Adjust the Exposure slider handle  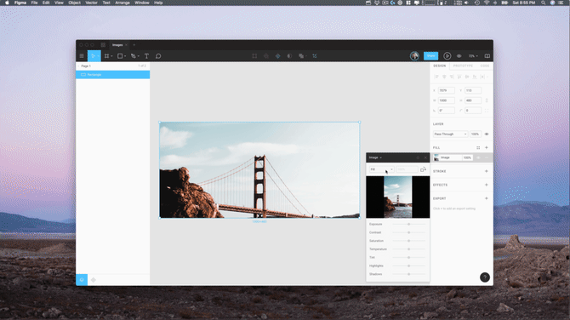(408, 224)
